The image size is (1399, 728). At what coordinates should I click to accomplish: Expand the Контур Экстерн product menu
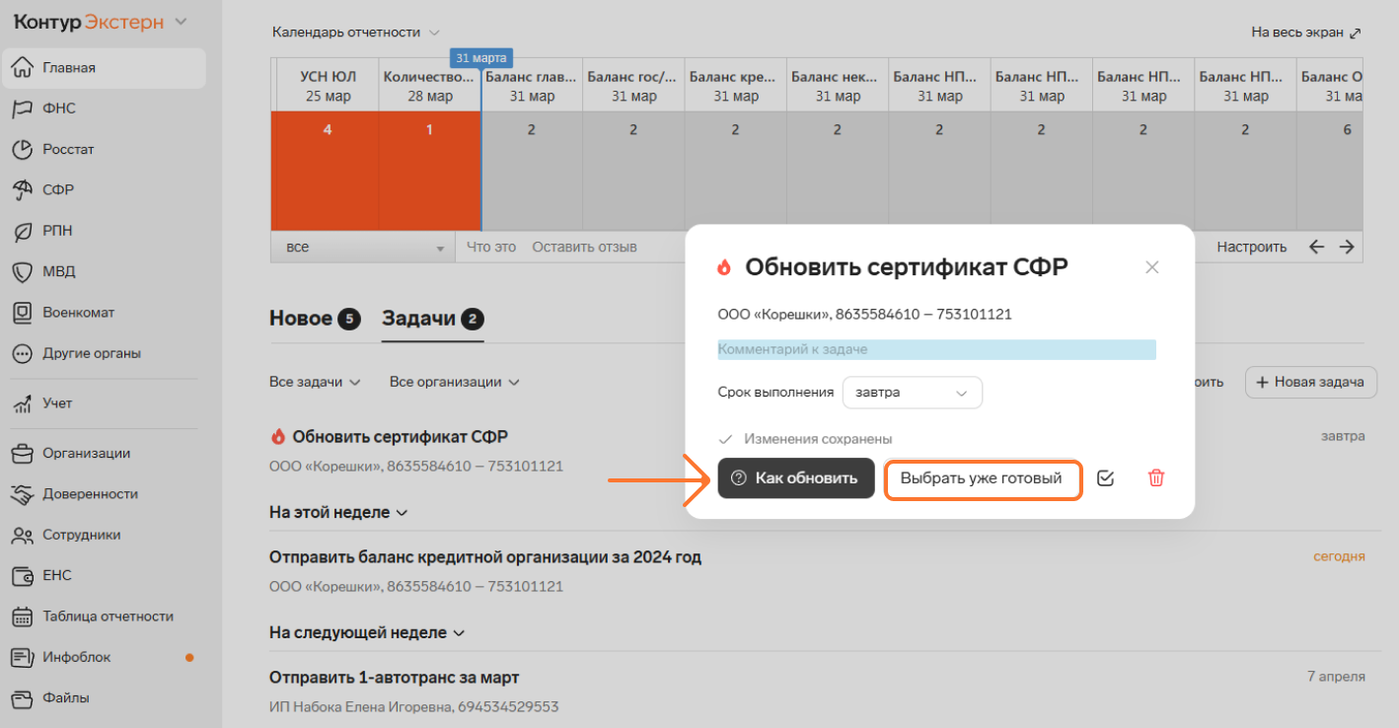click(x=181, y=22)
